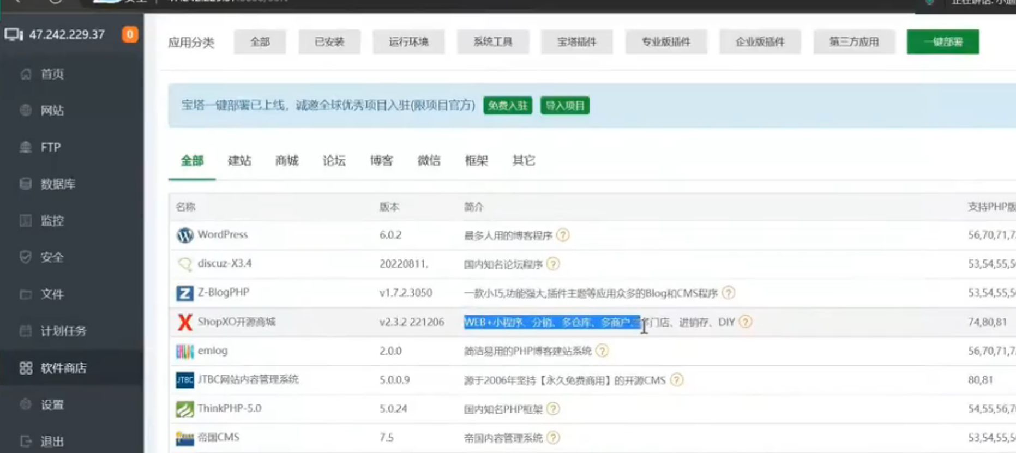Screen dimensions: 1016x453
Task: Click the server monitor icon beside IP address
Action: point(14,35)
